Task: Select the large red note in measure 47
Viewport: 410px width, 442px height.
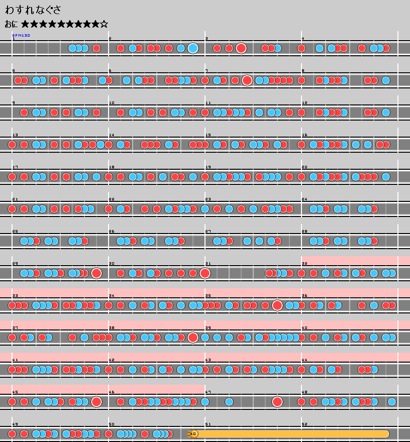Action: [277, 402]
